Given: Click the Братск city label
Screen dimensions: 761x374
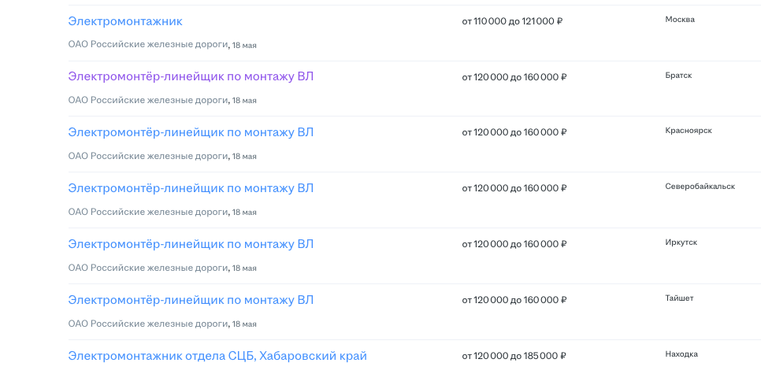Looking at the screenshot, I should pos(679,75).
